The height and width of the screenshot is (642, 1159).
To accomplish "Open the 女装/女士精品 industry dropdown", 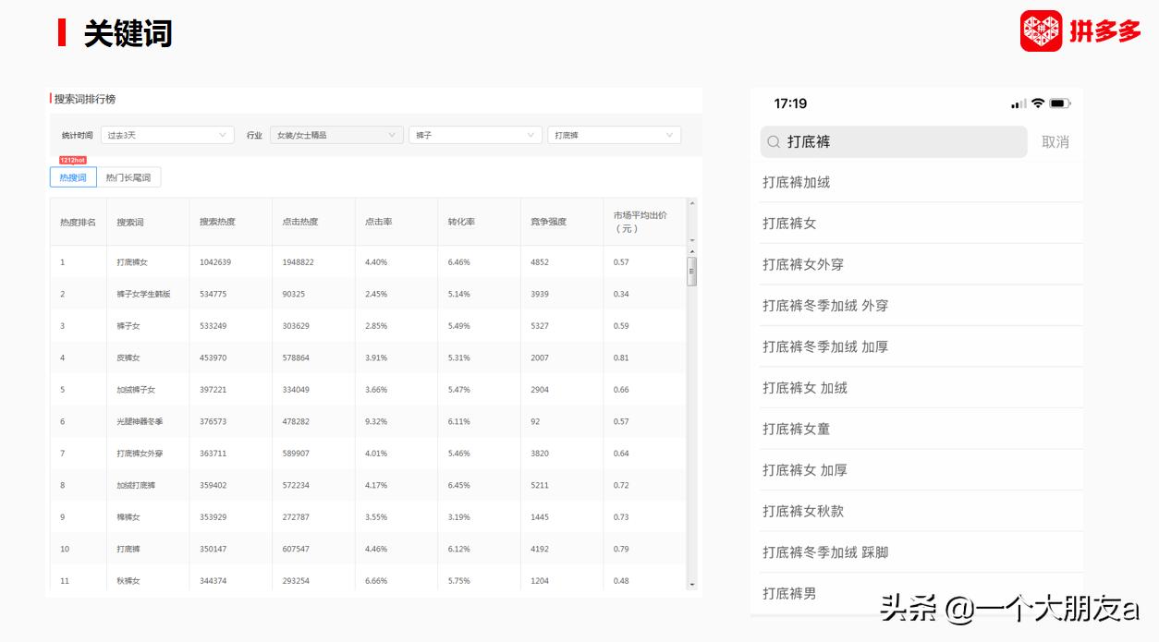I will (x=336, y=135).
